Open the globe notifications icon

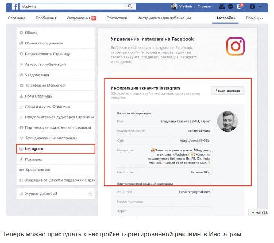pyautogui.click(x=239, y=7)
